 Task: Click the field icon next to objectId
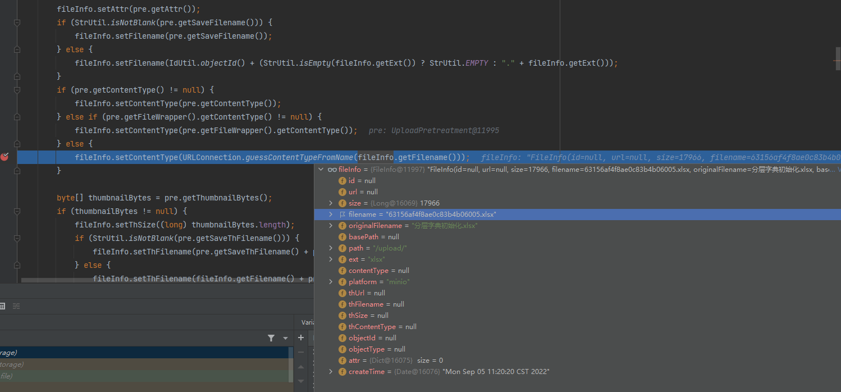342,338
